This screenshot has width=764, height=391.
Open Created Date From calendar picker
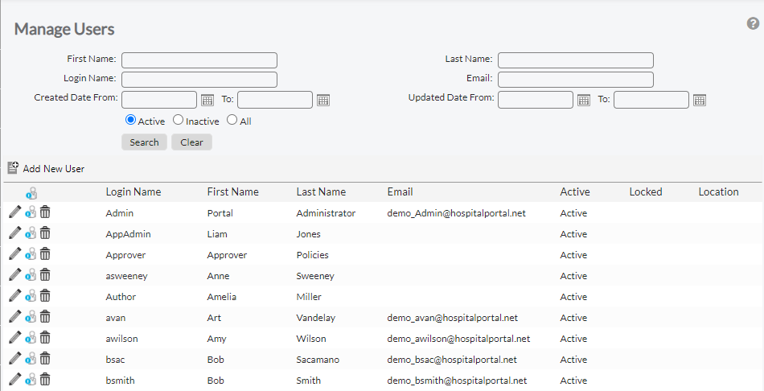click(207, 100)
